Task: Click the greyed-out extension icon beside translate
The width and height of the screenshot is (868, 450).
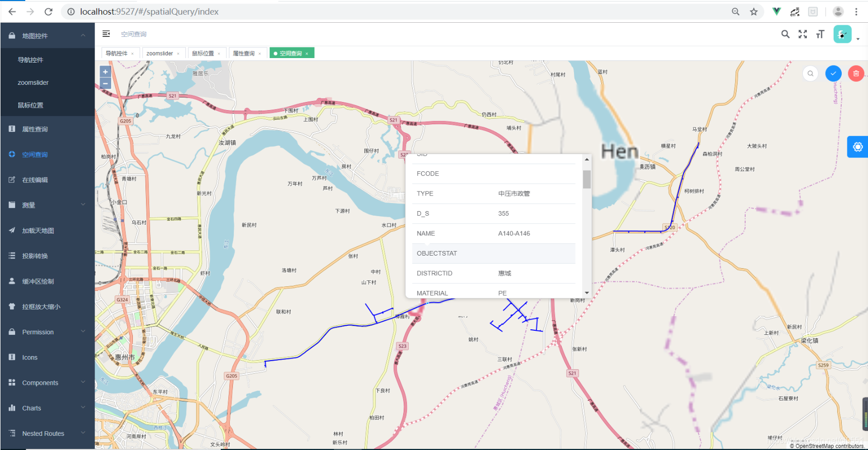Action: point(813,12)
